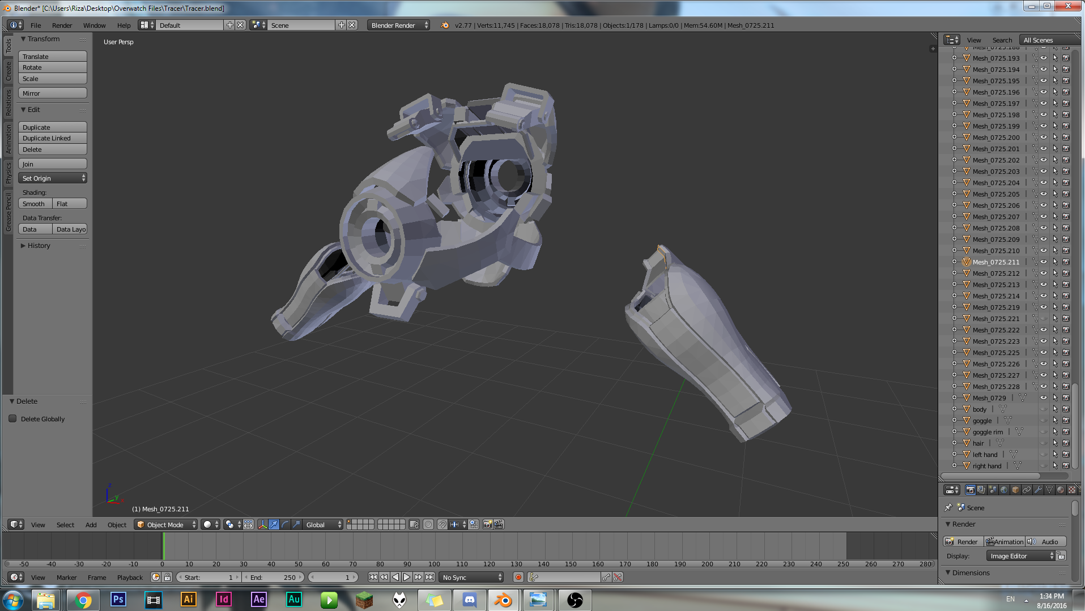Toggle visibility eye for Mesh_0729
Viewport: 1085px width, 611px height.
pyautogui.click(x=1043, y=398)
